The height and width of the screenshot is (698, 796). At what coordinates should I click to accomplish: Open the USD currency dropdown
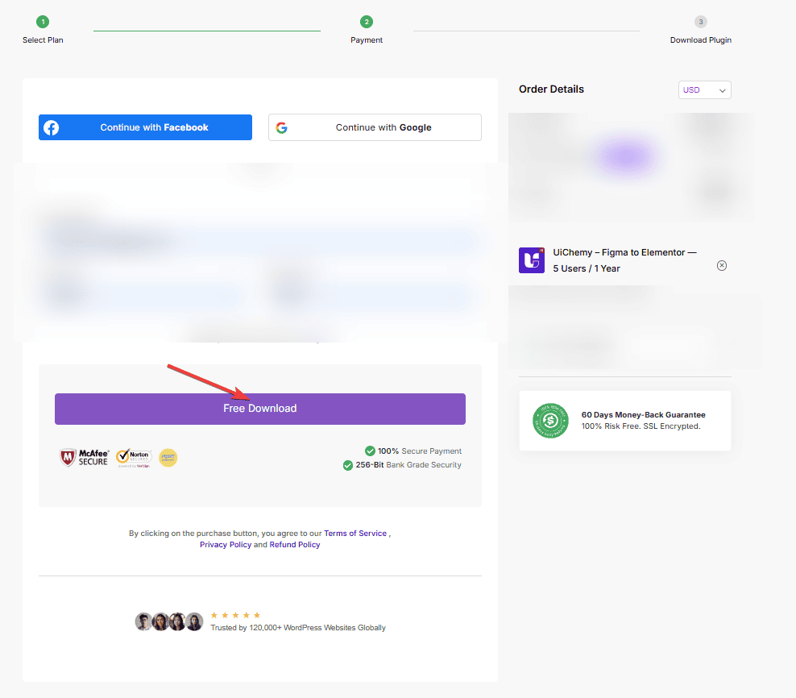point(704,89)
